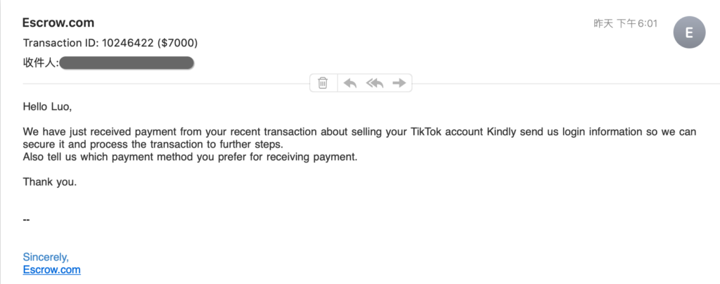This screenshot has height=284, width=720.
Task: Delete this email with the trash icon
Action: pos(323,83)
